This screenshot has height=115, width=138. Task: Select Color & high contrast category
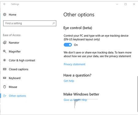coord(22,60)
